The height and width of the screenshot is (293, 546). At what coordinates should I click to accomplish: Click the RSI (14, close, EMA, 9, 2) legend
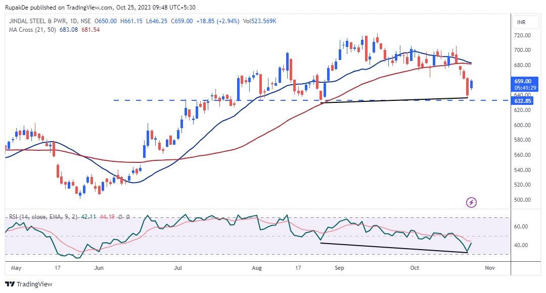click(43, 217)
